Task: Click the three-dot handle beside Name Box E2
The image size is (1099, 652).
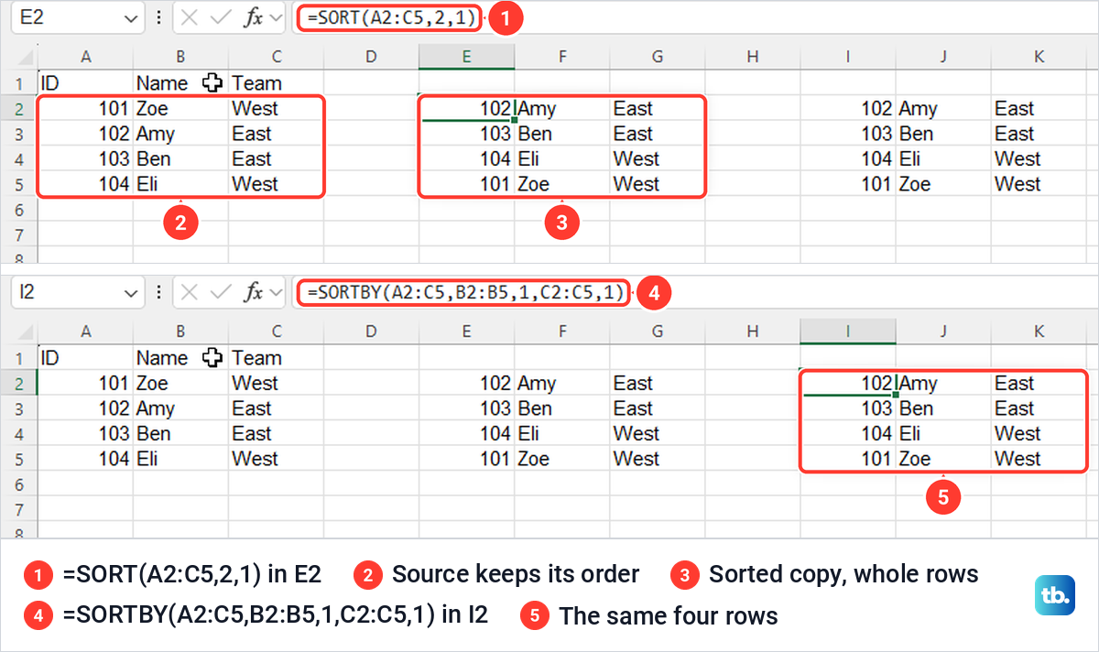Action: [159, 17]
